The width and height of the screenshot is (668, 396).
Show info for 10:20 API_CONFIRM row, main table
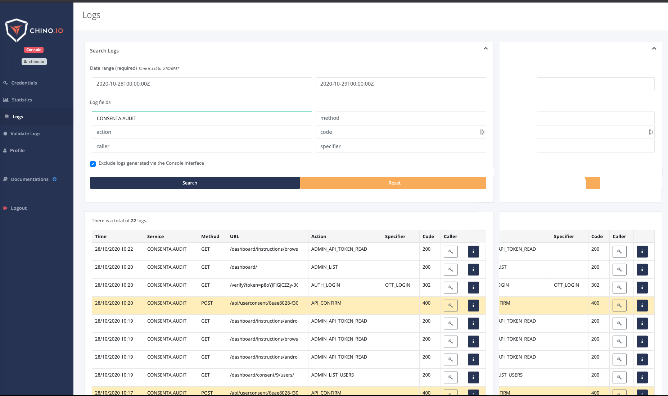coord(473,305)
